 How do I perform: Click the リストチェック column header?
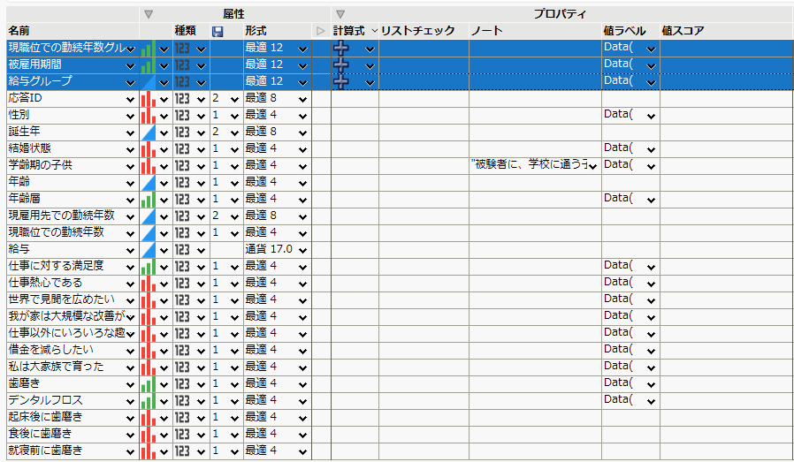(417, 31)
